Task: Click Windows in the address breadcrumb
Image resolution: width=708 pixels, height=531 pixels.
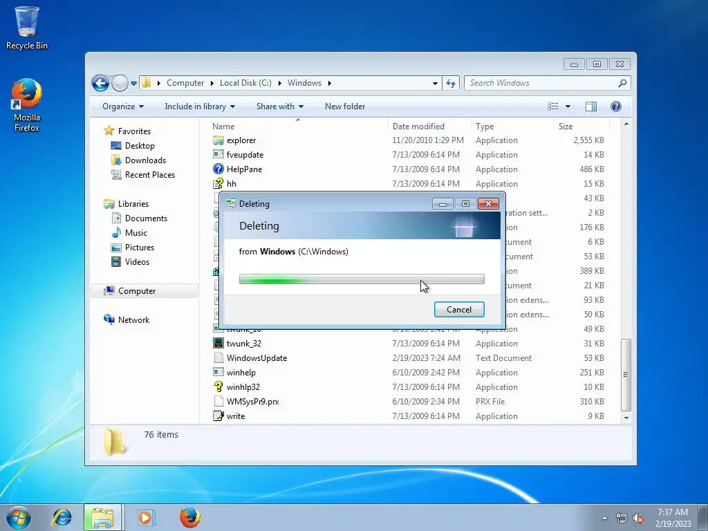Action: 304,83
